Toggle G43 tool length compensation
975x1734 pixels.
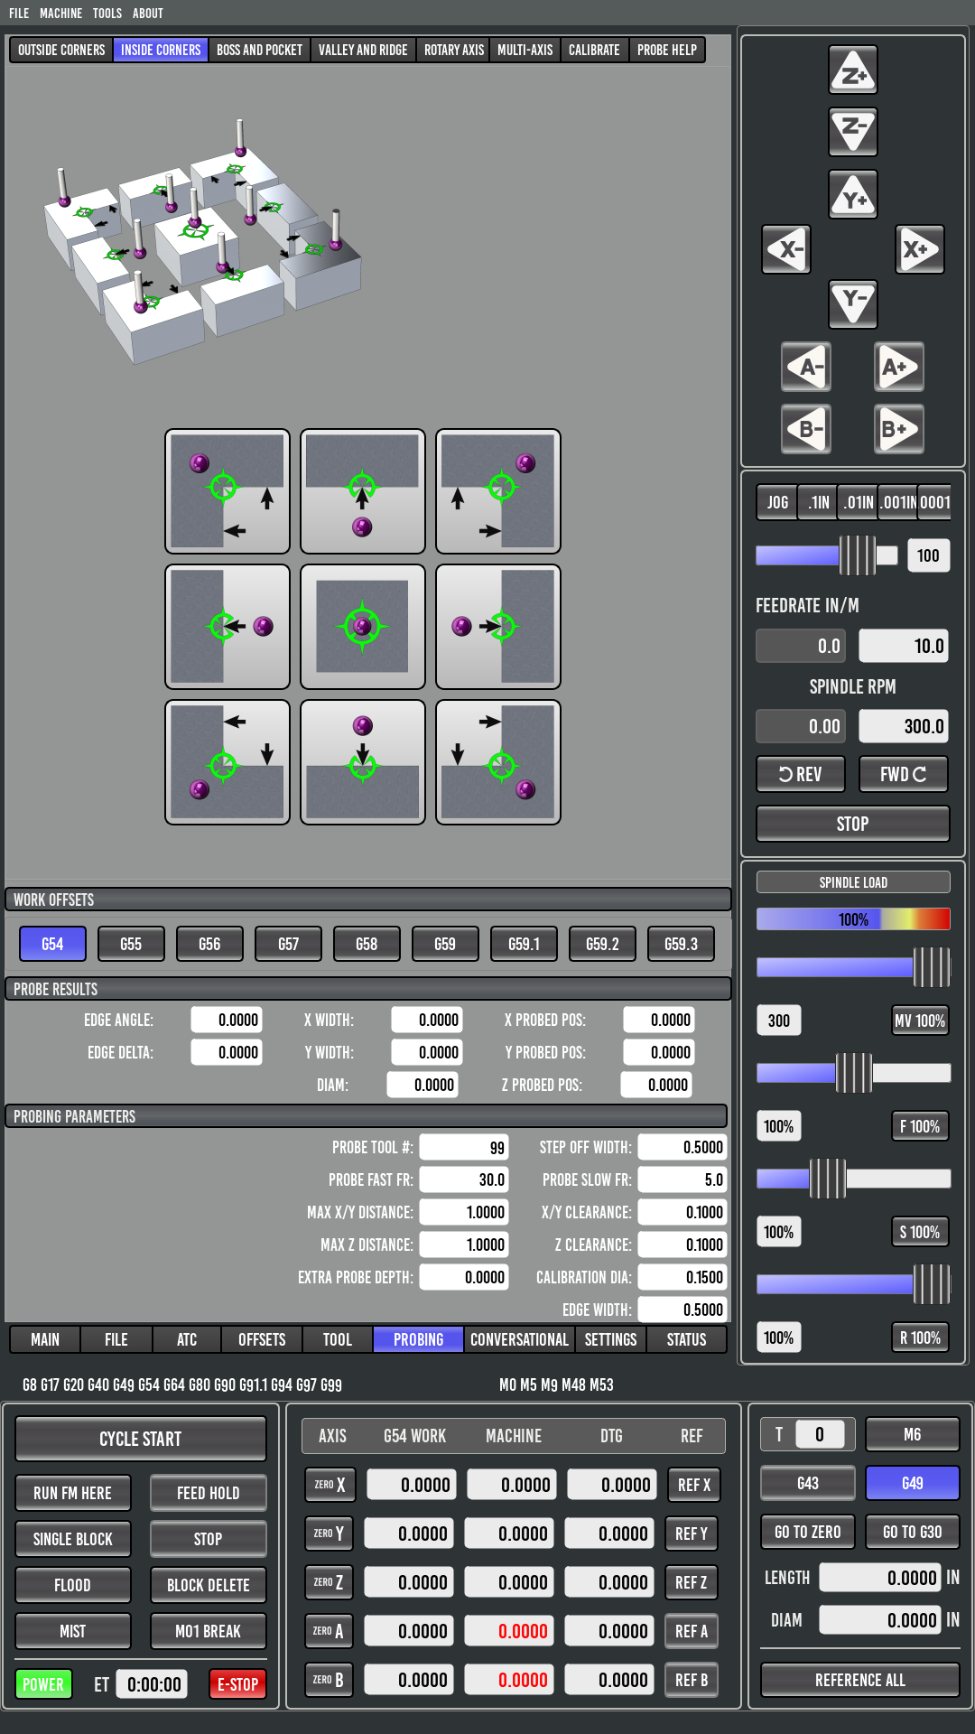click(x=808, y=1483)
